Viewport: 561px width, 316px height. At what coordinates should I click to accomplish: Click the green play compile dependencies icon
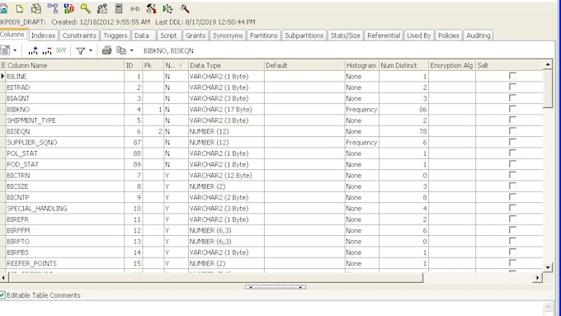(x=167, y=8)
